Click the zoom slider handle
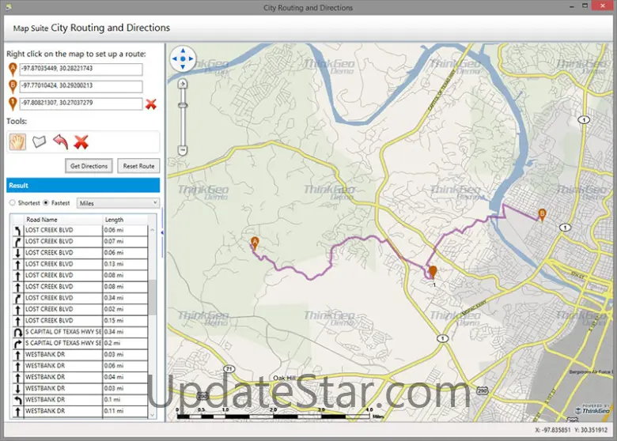This screenshot has width=617, height=441. point(183,105)
